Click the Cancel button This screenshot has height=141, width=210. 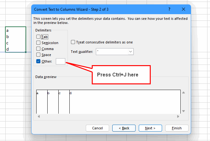(97, 128)
